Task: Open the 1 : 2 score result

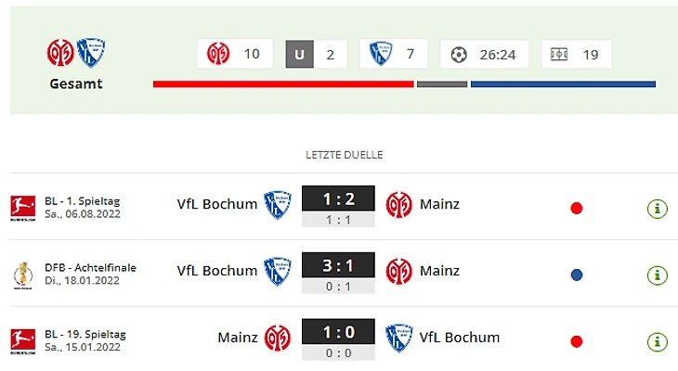Action: pyautogui.click(x=338, y=198)
